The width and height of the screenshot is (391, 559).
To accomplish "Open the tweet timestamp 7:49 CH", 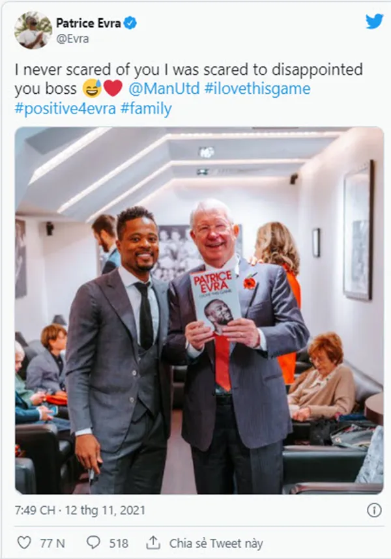I will coord(35,510).
